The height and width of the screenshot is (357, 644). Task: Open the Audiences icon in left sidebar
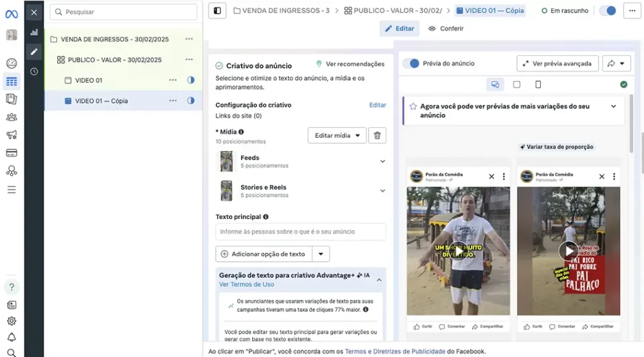(11, 117)
